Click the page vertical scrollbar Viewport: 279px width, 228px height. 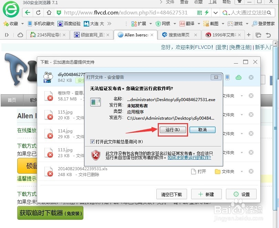275,128
